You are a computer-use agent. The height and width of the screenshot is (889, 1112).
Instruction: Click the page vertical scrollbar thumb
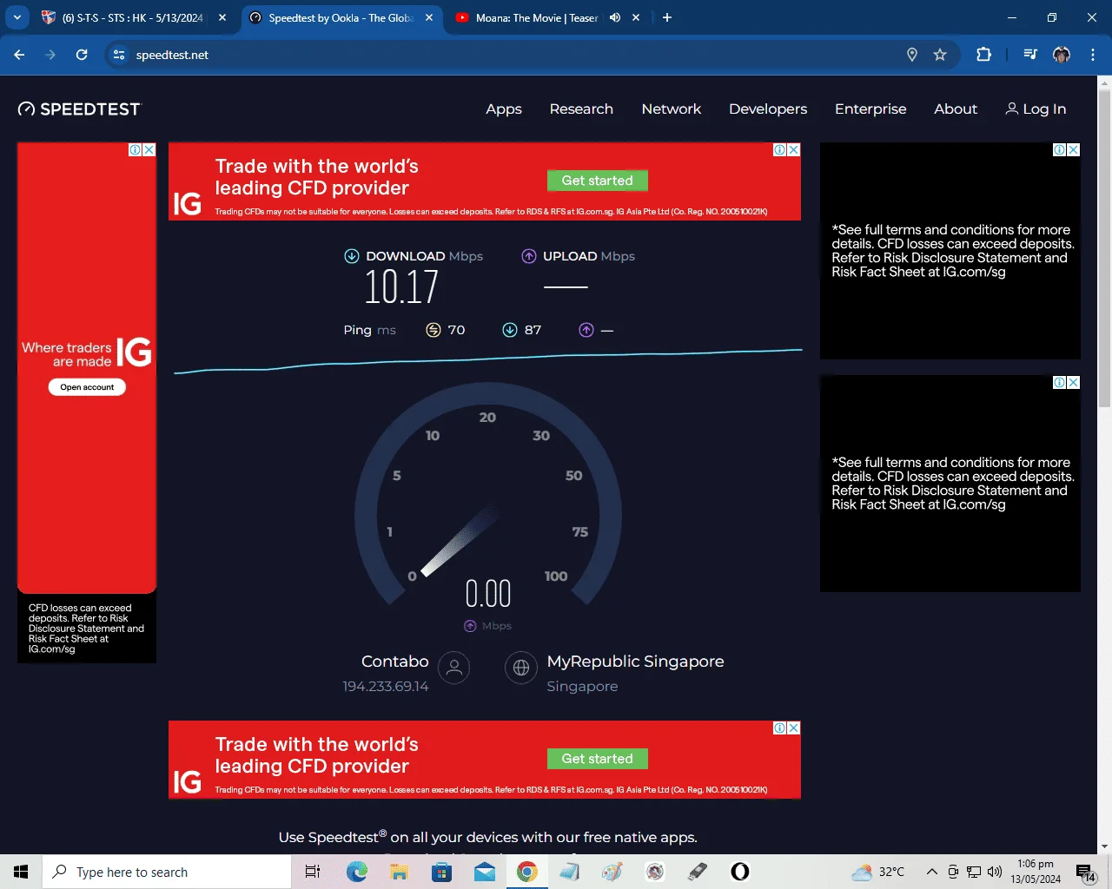click(x=1104, y=247)
